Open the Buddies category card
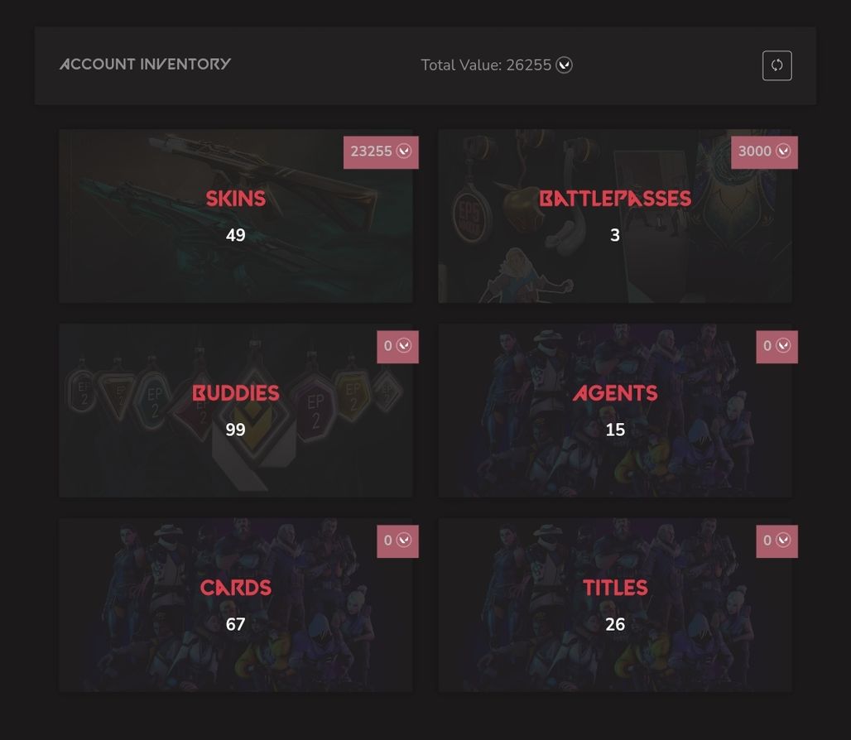 coord(236,411)
